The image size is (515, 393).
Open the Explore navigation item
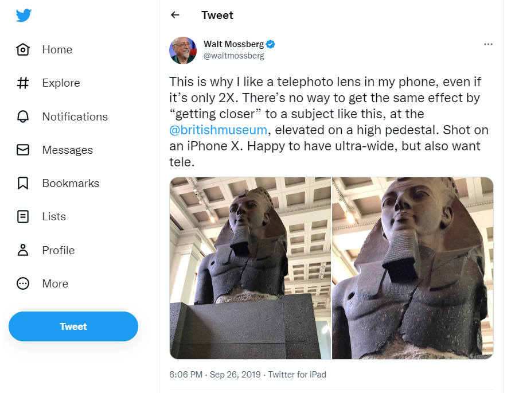[x=61, y=83]
